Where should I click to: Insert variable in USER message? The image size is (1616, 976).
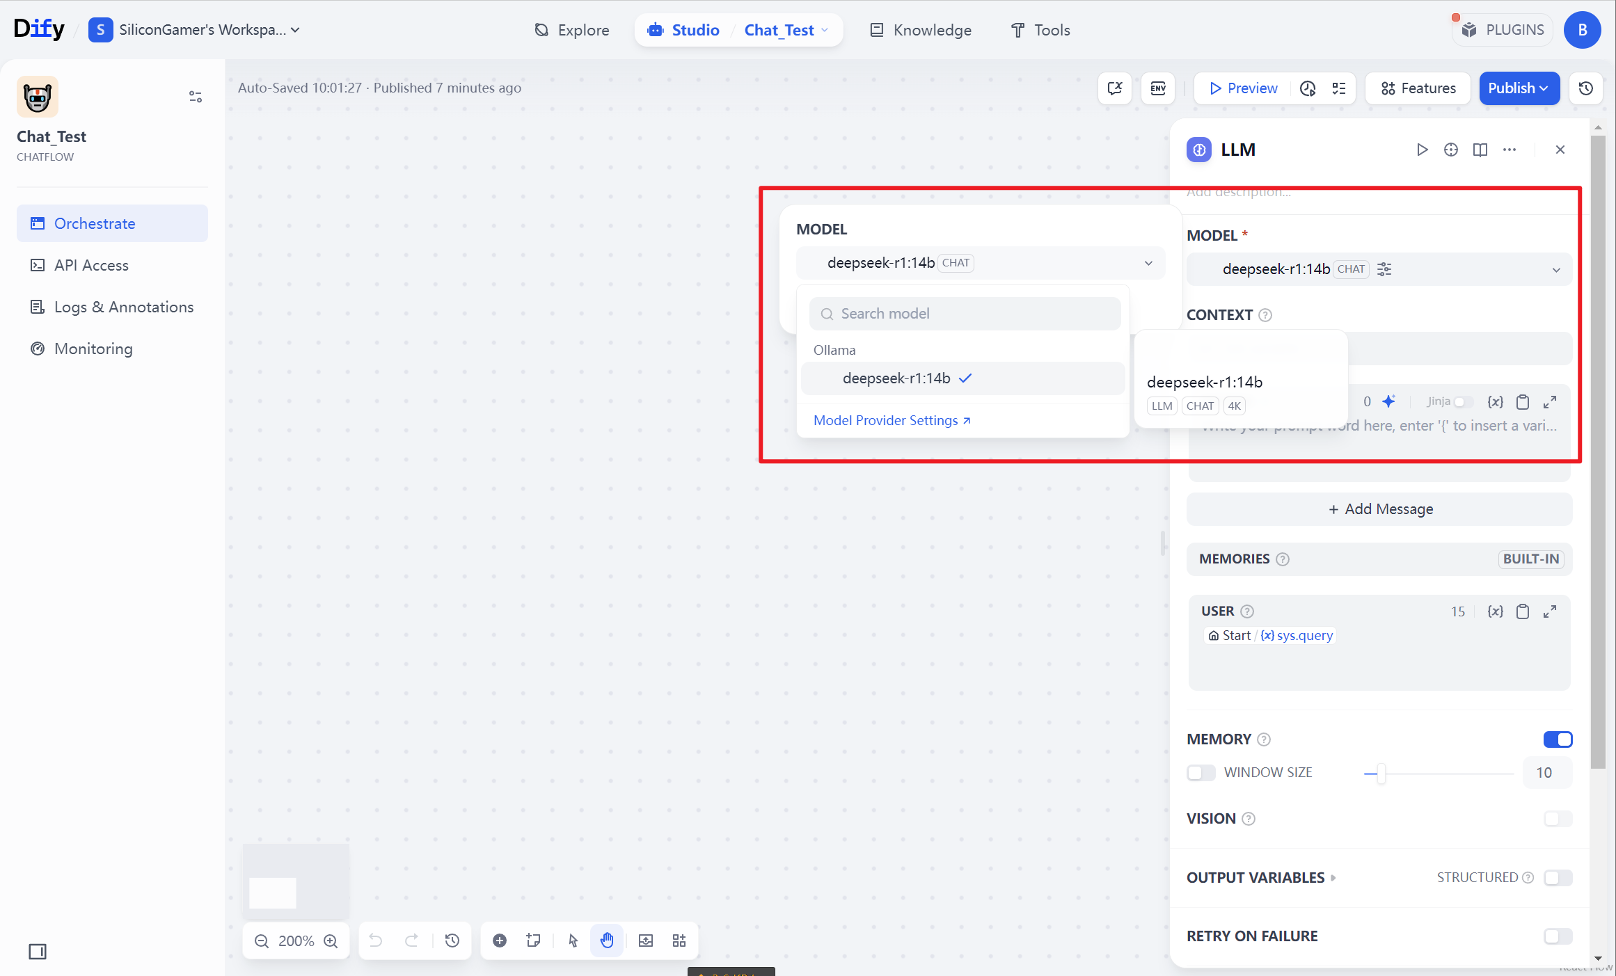point(1495,611)
